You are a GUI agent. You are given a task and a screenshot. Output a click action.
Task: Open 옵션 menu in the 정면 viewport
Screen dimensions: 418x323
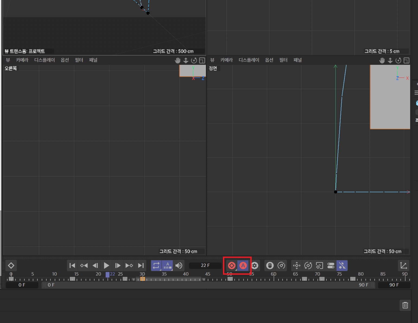point(269,60)
